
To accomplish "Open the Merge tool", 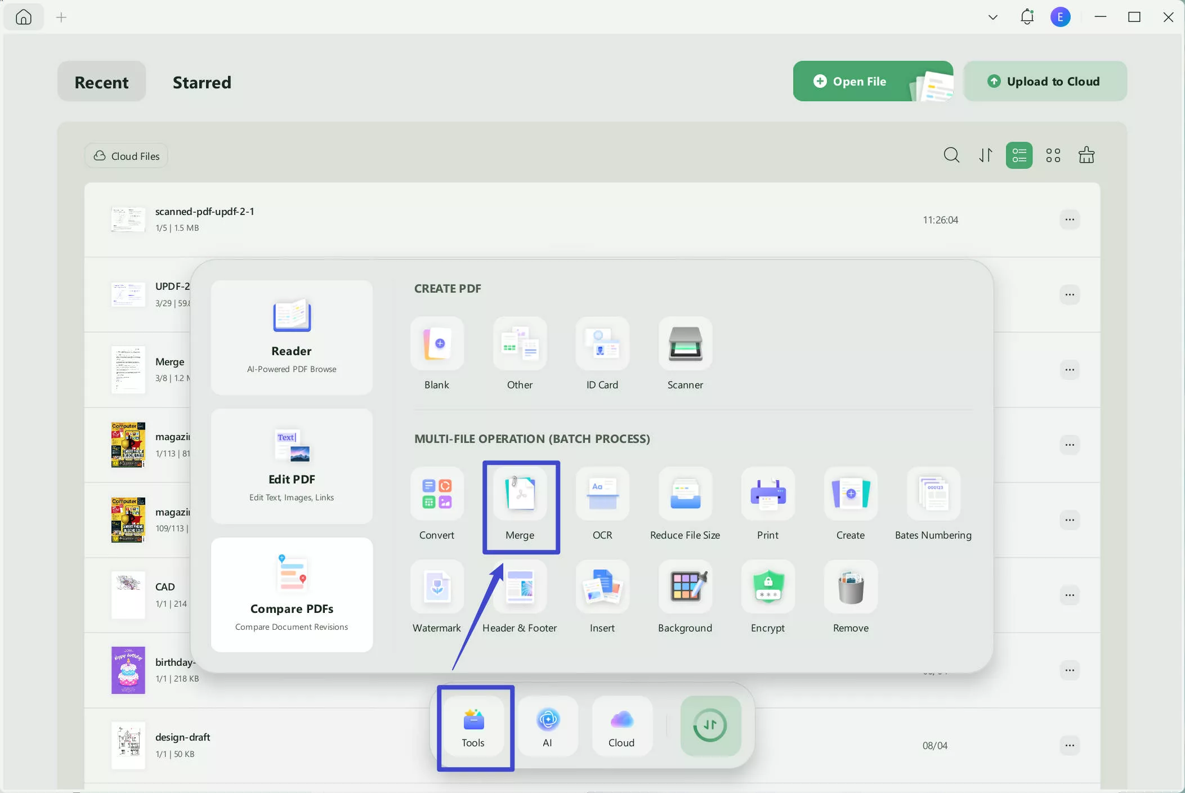I will [520, 505].
